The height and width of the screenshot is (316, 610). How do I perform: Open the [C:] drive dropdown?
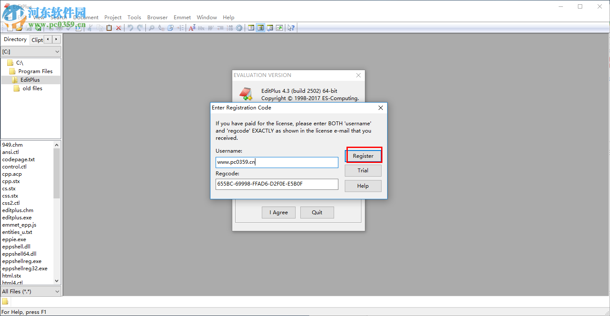tap(31, 51)
